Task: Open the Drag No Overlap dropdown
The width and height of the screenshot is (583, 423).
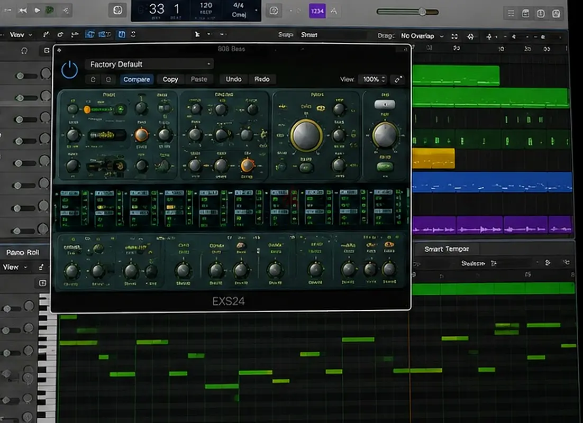Action: point(422,36)
